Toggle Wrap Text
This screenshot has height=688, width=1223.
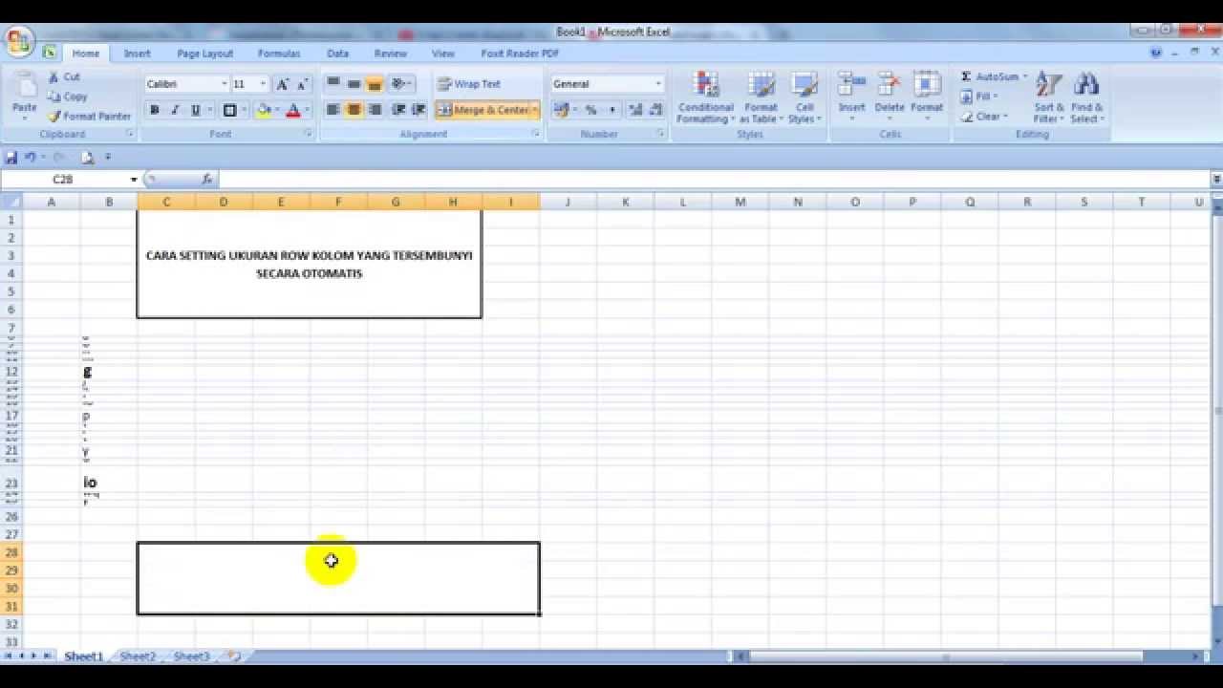pos(469,84)
